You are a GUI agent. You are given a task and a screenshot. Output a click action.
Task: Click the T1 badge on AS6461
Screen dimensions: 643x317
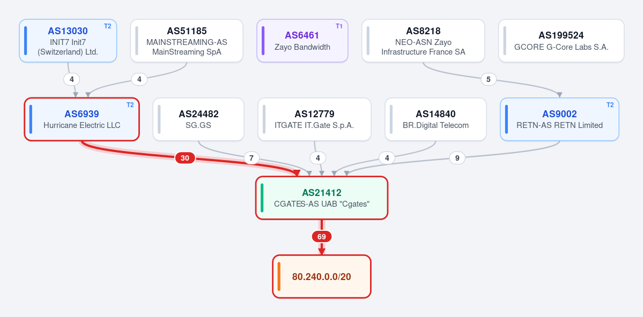pyautogui.click(x=339, y=26)
